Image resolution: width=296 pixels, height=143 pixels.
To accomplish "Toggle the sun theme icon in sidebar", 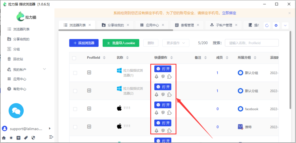I will pos(11,138).
